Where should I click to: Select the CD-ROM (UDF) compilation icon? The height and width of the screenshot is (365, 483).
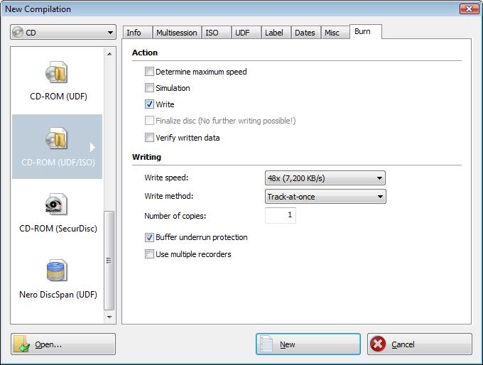56,72
